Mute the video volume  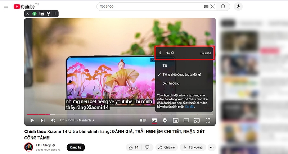coord(53,121)
